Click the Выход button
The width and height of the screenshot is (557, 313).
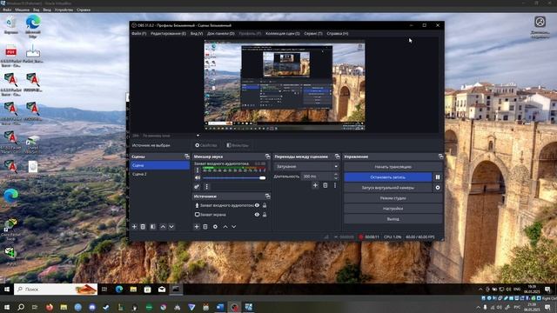point(393,219)
